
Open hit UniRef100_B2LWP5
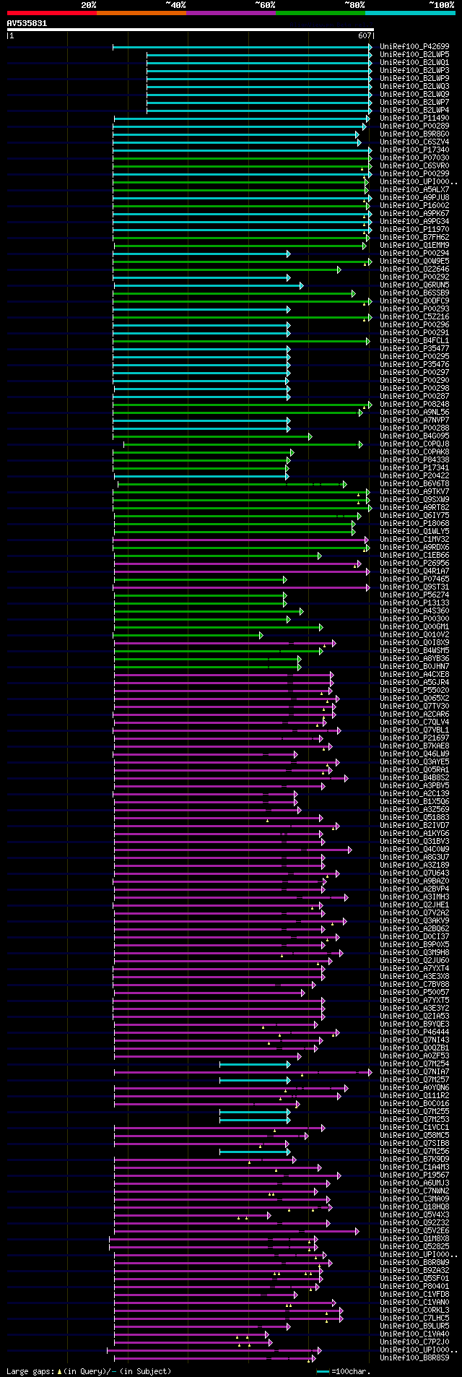click(x=414, y=54)
